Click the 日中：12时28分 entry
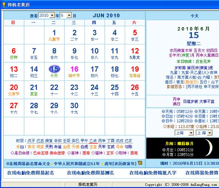This screenshot has height=188, width=219. (177, 121)
